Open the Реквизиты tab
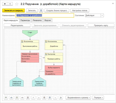 click(x=37, y=20)
